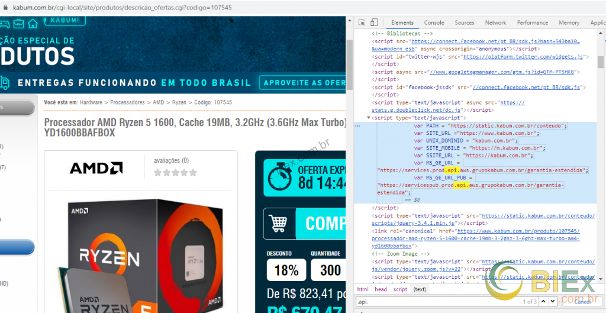Click the APROVEITE AS OFERTAS button
This screenshot has height=313, width=606.
pyautogui.click(x=302, y=83)
